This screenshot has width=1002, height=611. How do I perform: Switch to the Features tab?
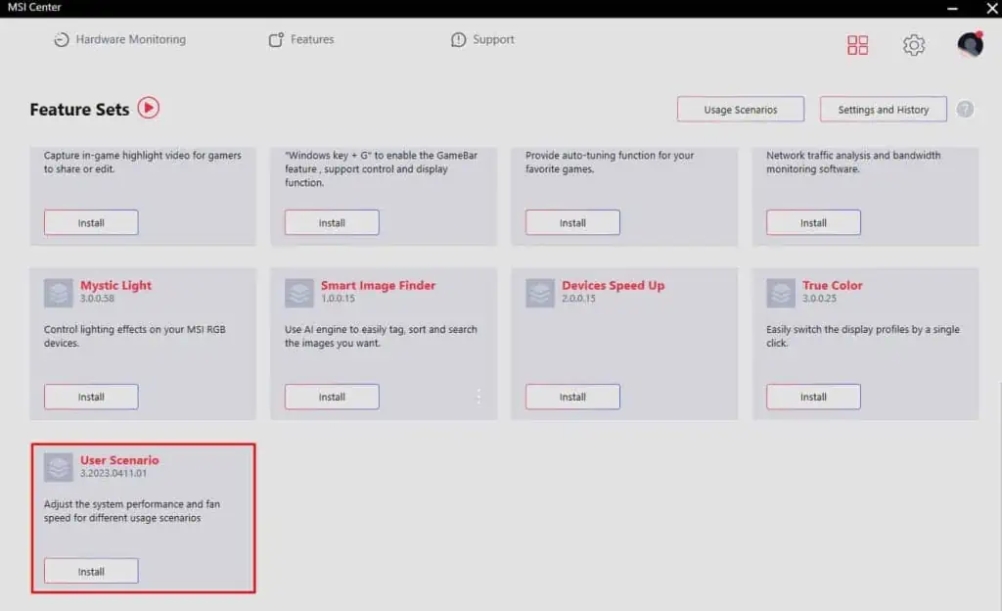(301, 40)
